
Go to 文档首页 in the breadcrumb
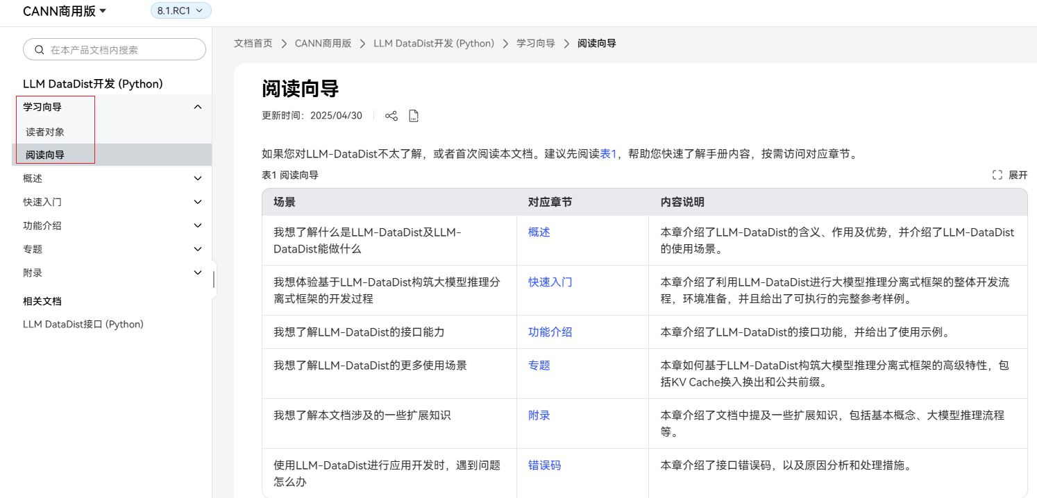click(253, 43)
